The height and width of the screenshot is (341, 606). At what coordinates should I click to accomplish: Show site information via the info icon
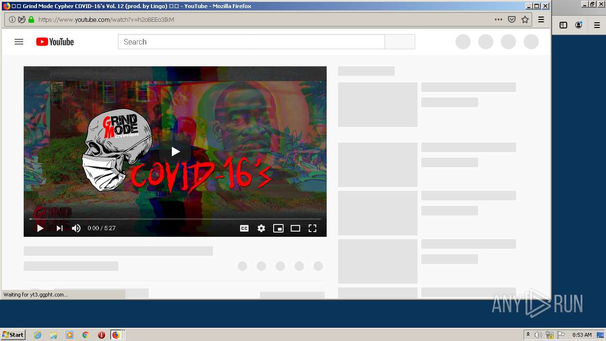(12, 19)
